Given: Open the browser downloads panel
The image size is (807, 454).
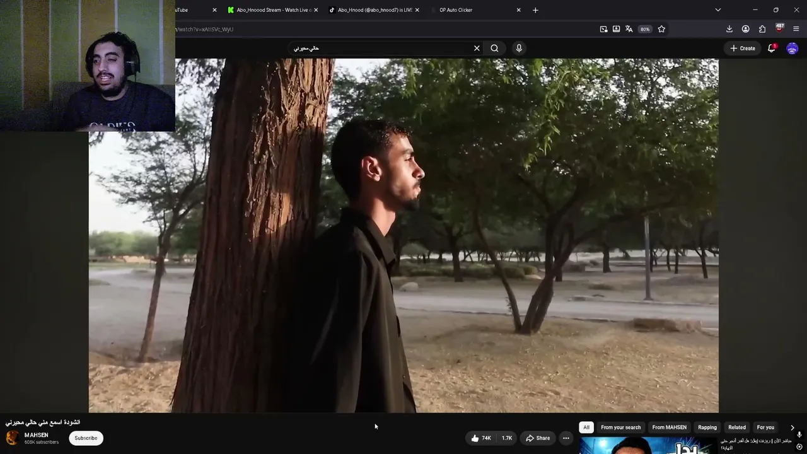Looking at the screenshot, I should [x=729, y=29].
